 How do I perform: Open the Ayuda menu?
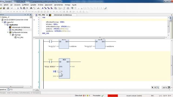74,5
